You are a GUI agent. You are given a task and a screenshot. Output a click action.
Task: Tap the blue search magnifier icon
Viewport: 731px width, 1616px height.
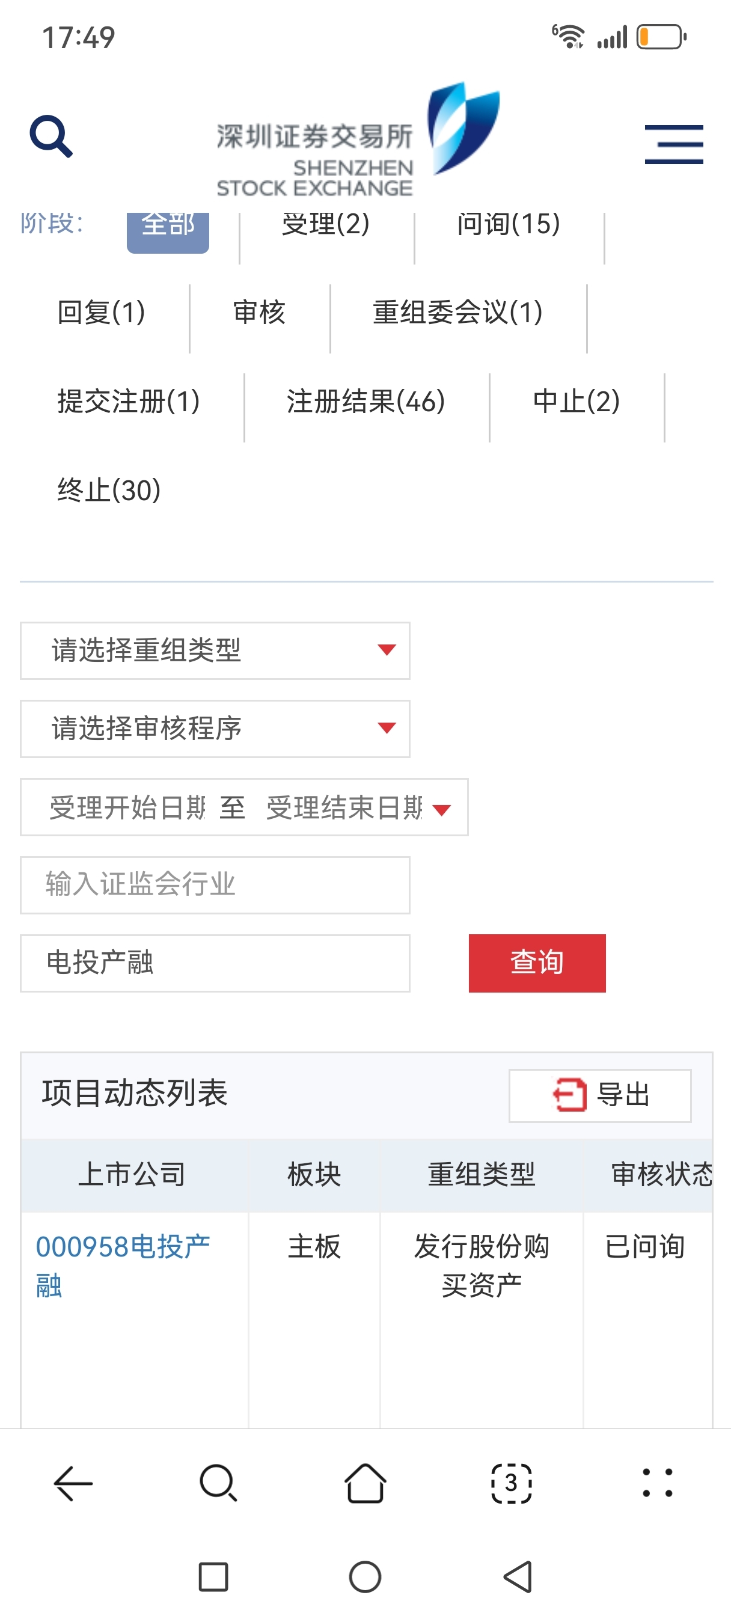(x=51, y=135)
